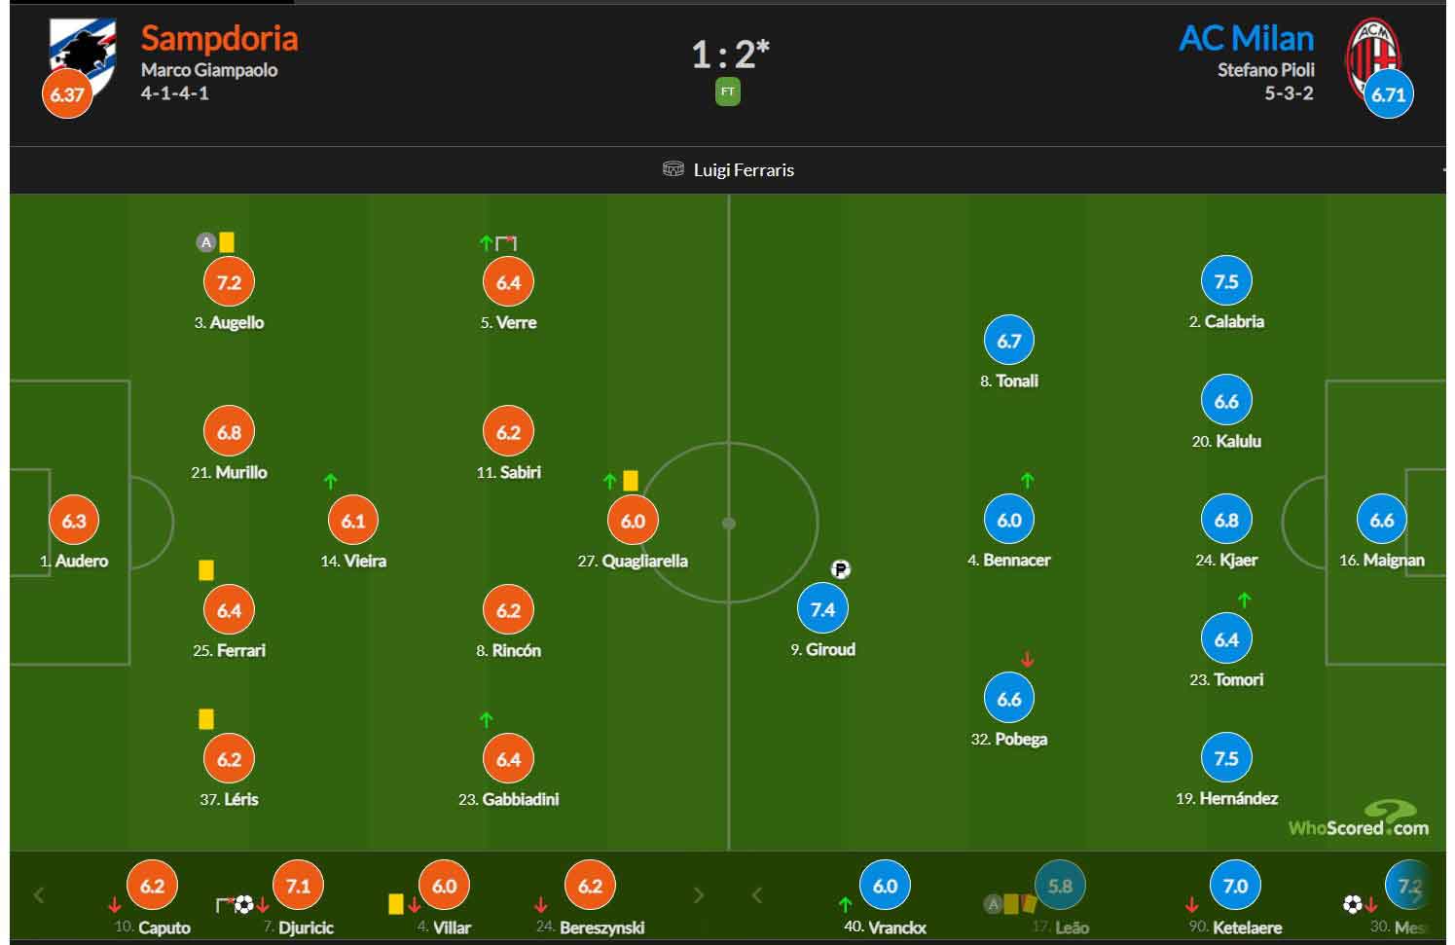The height and width of the screenshot is (945, 1455).
Task: Select Audero's 6.3 rating circle
Action: coord(74,521)
